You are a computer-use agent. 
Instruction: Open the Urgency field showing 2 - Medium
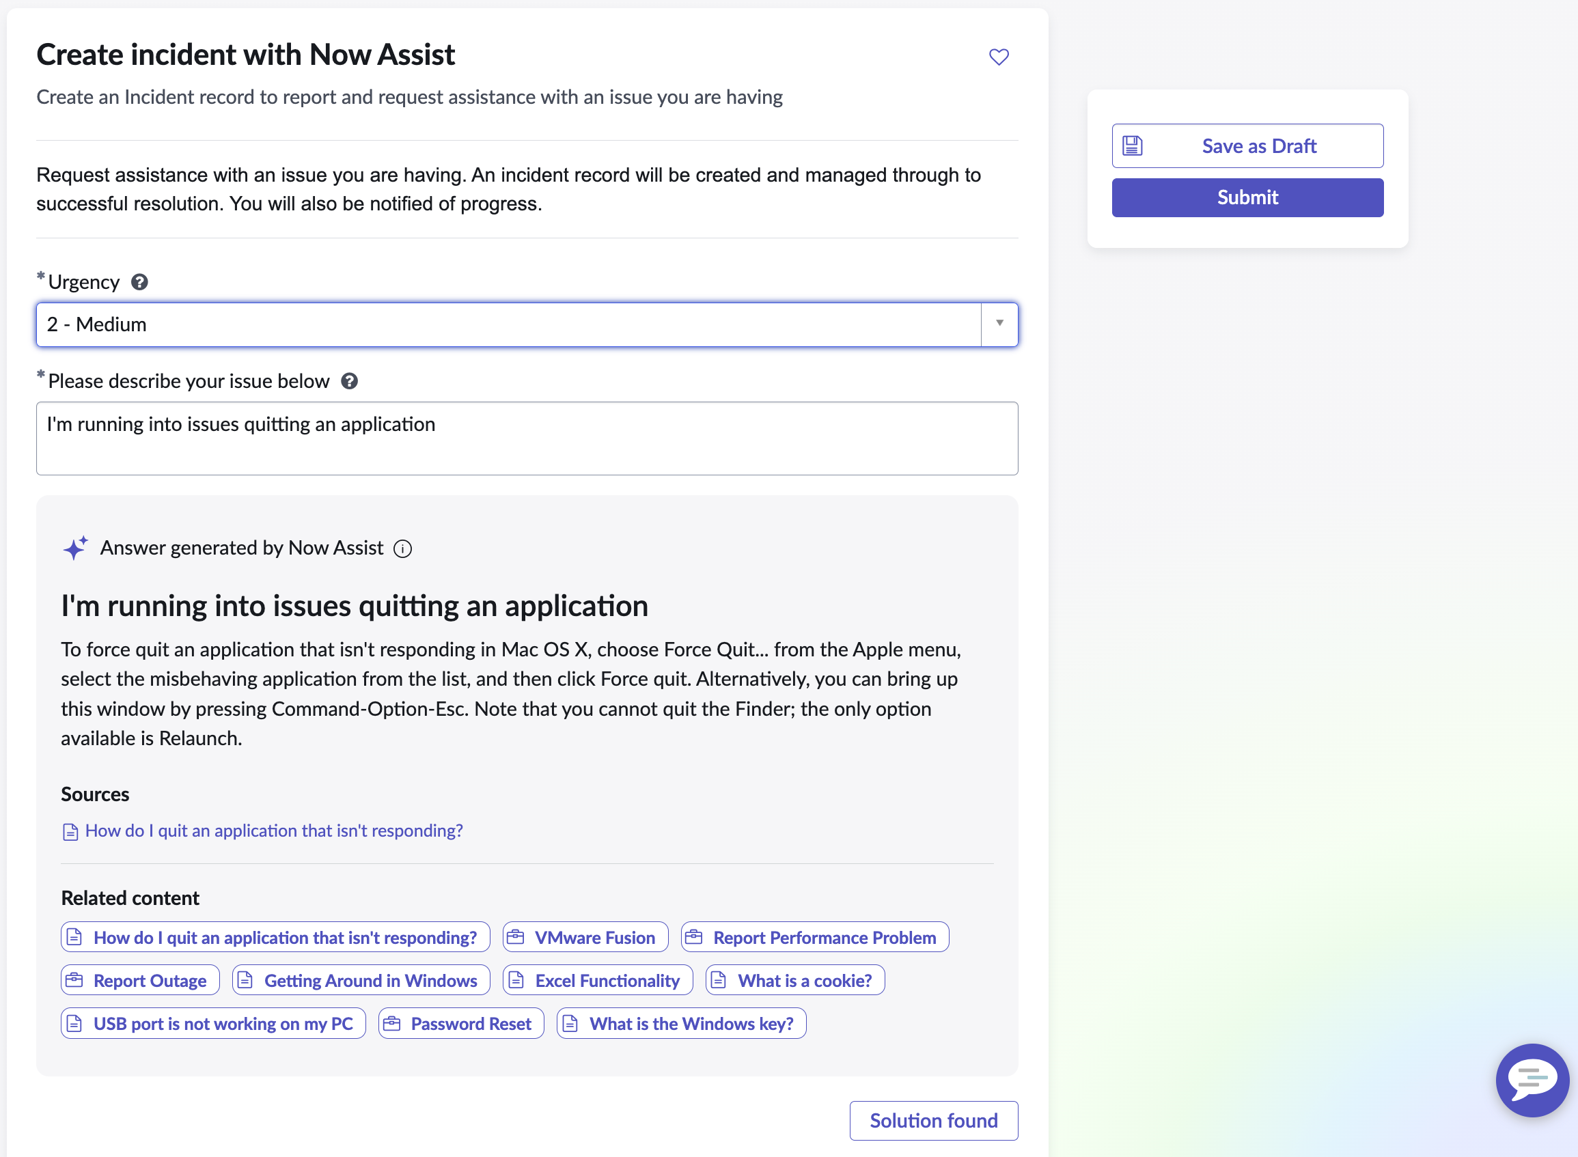pyautogui.click(x=527, y=324)
